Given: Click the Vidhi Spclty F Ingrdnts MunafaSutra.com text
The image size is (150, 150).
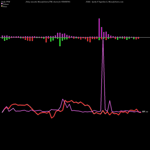Looking at the screenshot, I should point(104,2).
